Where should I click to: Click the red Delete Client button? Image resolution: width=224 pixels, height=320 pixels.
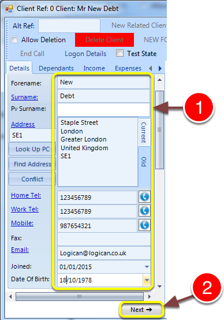coord(104,40)
